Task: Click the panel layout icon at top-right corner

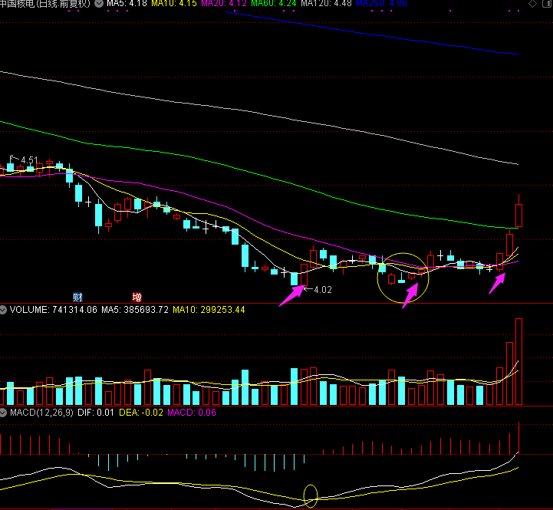Action: click(548, 4)
